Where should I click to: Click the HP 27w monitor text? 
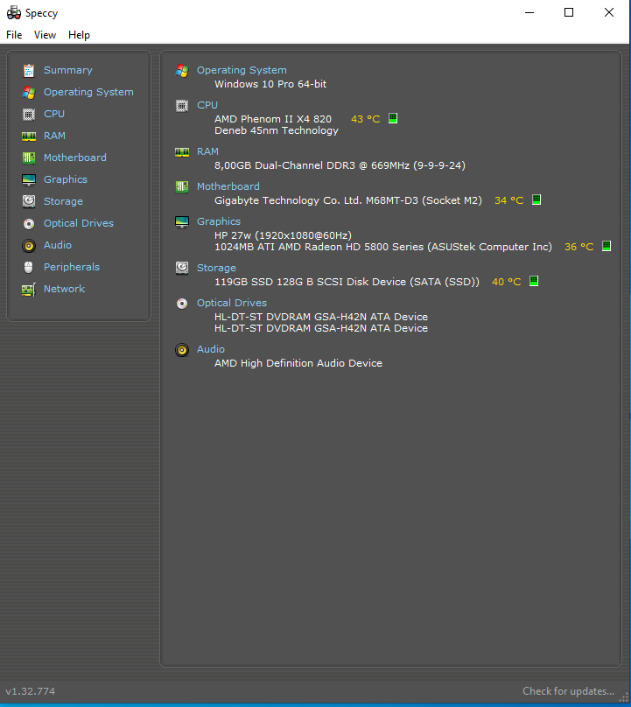click(x=283, y=235)
